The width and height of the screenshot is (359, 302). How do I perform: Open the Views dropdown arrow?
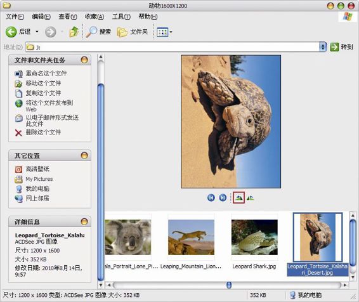tap(171, 32)
